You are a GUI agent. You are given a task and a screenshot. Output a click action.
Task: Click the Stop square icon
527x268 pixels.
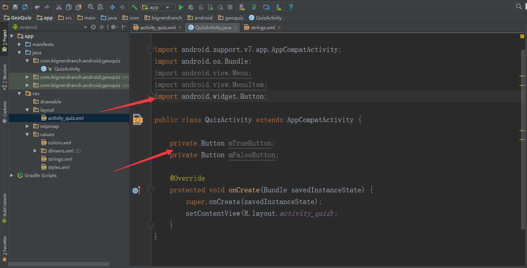pyautogui.click(x=230, y=7)
